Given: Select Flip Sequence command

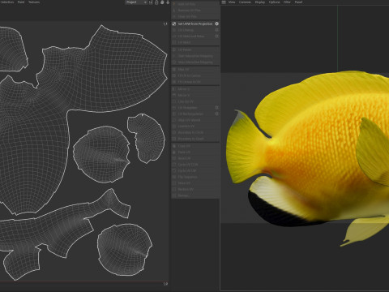Looking at the screenshot, I should pyautogui.click(x=195, y=177).
